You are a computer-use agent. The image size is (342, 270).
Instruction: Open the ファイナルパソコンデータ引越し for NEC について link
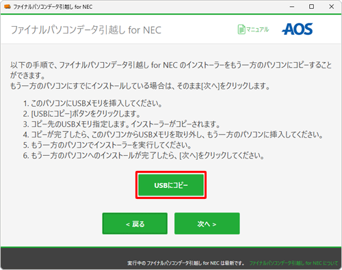[293, 263]
